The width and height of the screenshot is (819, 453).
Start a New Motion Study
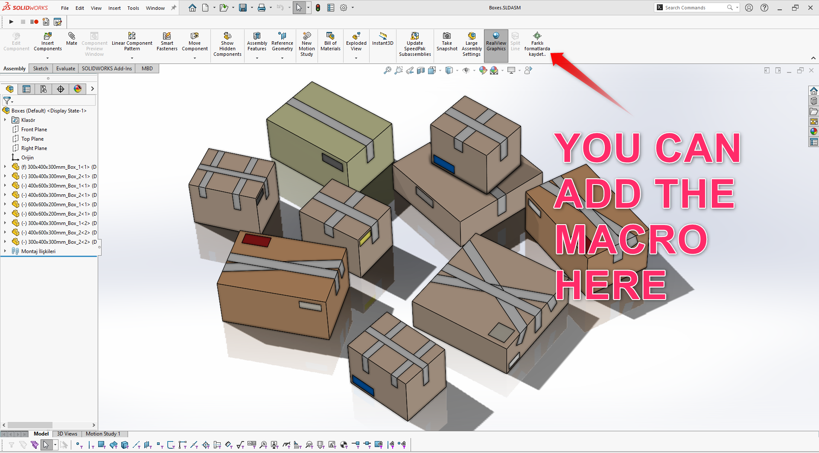[306, 44]
